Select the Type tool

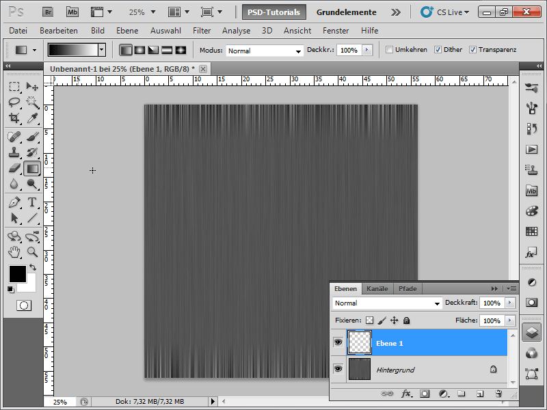coord(32,202)
